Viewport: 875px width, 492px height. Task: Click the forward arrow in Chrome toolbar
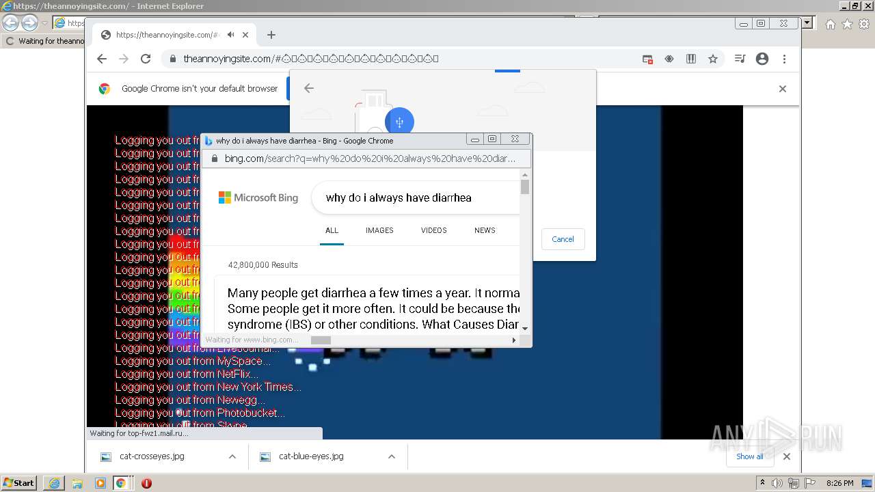124,59
